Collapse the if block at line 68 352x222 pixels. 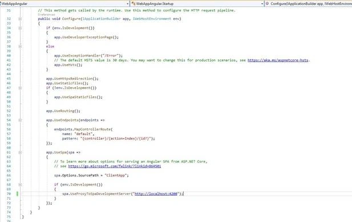(20, 185)
